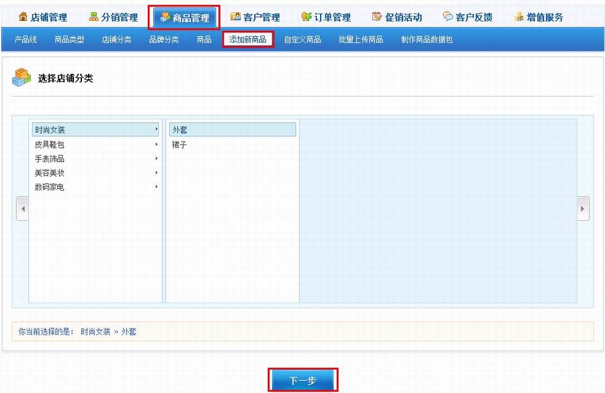The width and height of the screenshot is (605, 393).
Task: Click the person icon beside 增值服务
Action: [x=519, y=17]
